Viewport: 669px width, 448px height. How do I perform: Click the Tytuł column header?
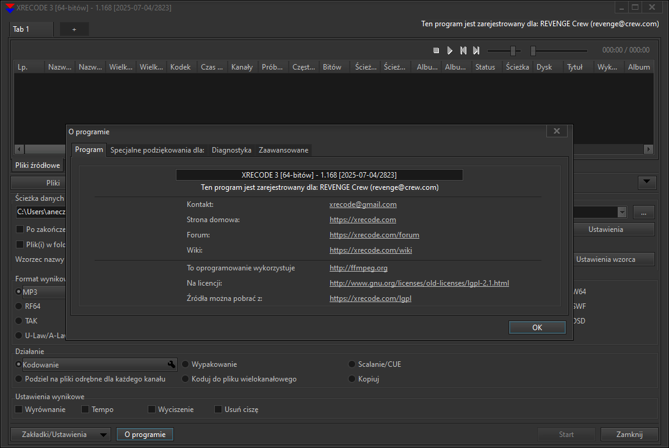pyautogui.click(x=578, y=67)
